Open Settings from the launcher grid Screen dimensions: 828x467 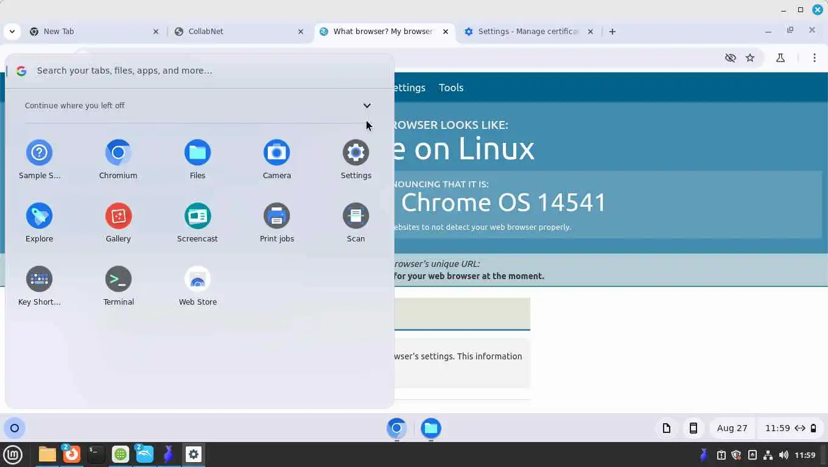point(356,159)
